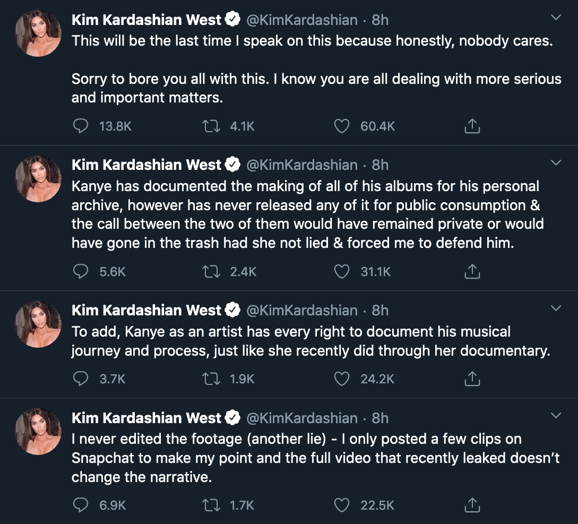
Task: Like the tweet with 24.2K likes
Action: tap(342, 379)
